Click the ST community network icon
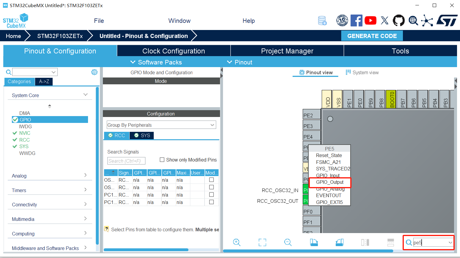The width and height of the screenshot is (460, 258). pyautogui.click(x=427, y=20)
